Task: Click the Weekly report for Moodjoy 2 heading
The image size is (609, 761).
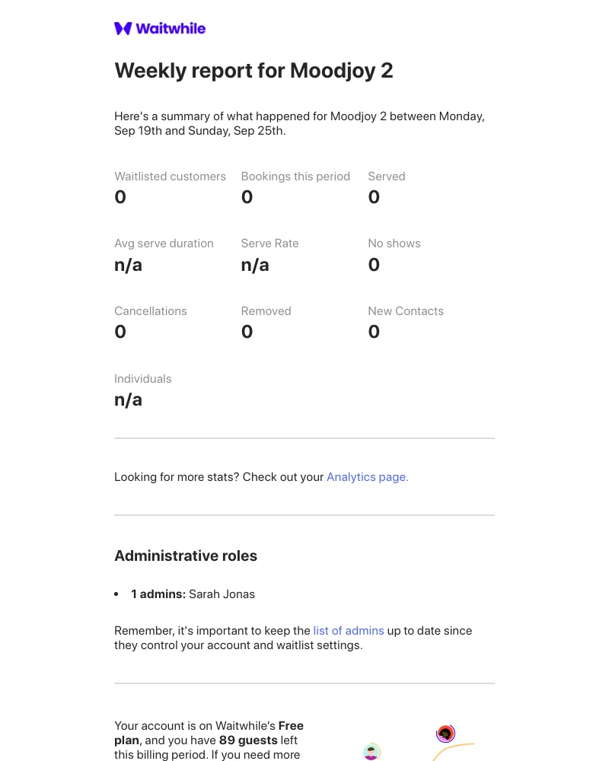Action: pyautogui.click(x=253, y=71)
